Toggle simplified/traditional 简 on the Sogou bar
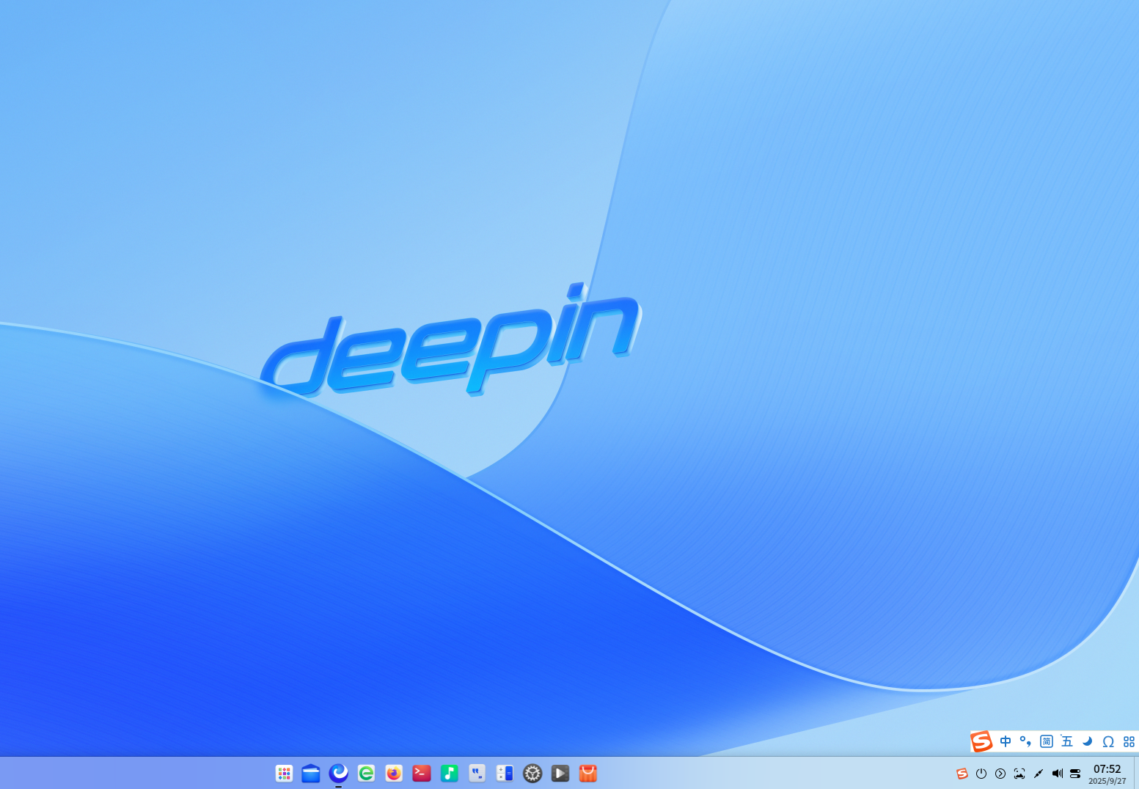 1047,741
